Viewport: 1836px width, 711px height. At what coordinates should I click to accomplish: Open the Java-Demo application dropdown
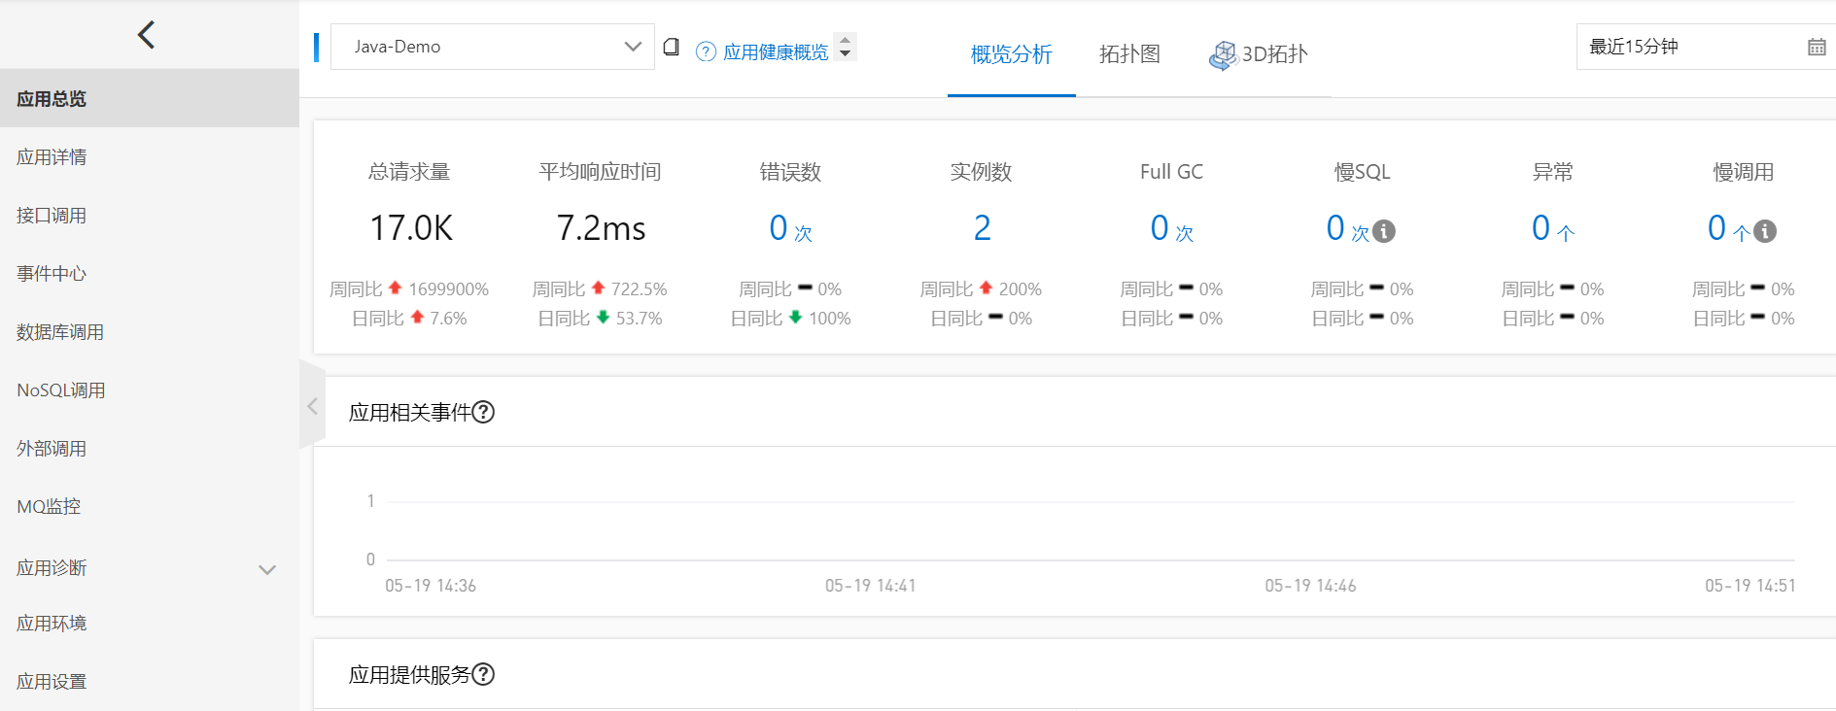point(492,47)
